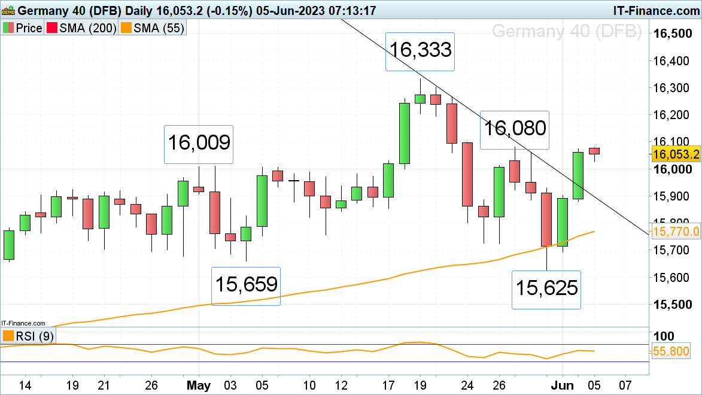Click the 21 date axis label
Image resolution: width=702 pixels, height=395 pixels.
click(x=104, y=385)
